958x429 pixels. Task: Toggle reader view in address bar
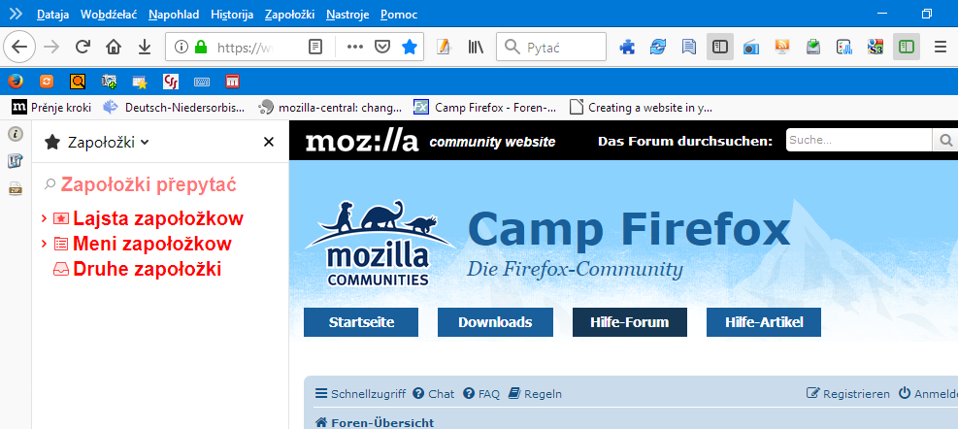tap(315, 47)
